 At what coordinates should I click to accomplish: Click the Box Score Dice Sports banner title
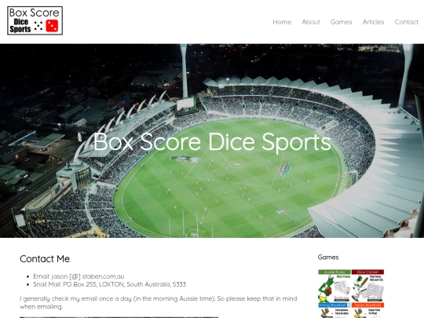coord(212,142)
